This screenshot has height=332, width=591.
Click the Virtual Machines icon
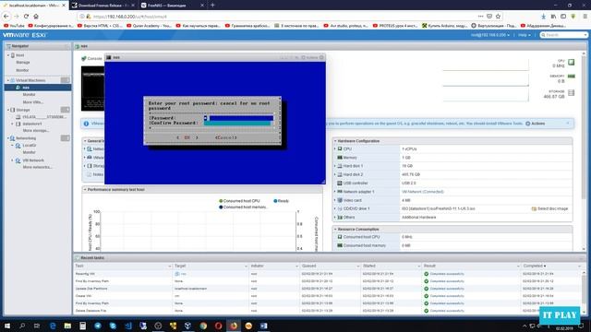coord(12,80)
